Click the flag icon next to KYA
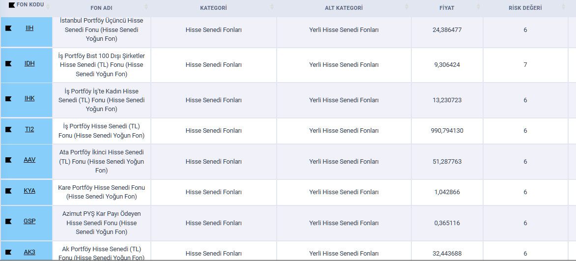This screenshot has height=262, width=576. point(8,191)
